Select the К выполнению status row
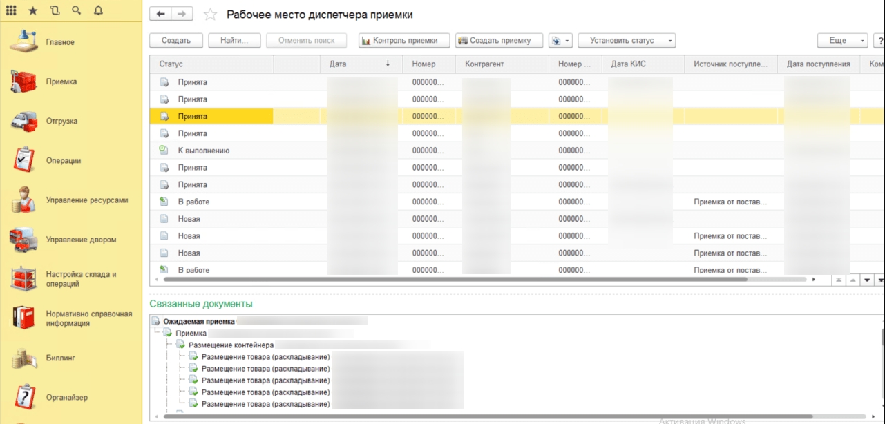Viewport: 885px width, 424px height. tap(203, 151)
